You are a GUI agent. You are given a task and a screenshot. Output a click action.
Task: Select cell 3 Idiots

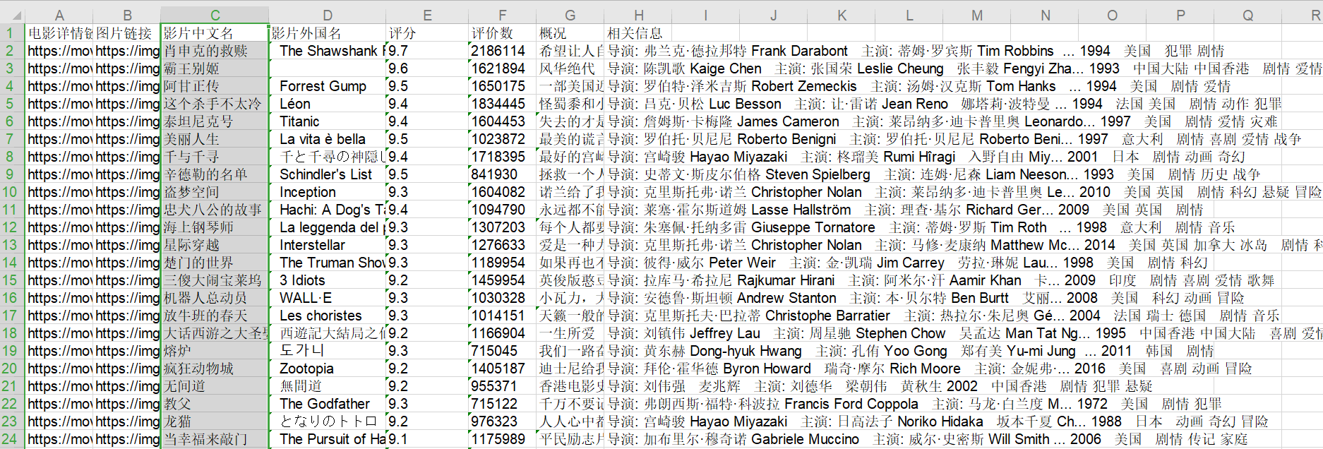(328, 280)
